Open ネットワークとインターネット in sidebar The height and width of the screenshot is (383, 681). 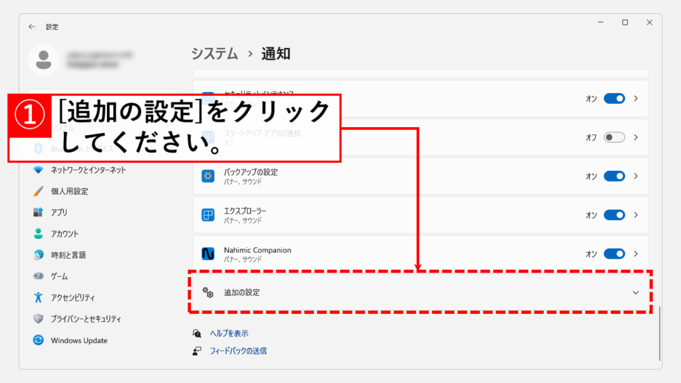coord(88,170)
